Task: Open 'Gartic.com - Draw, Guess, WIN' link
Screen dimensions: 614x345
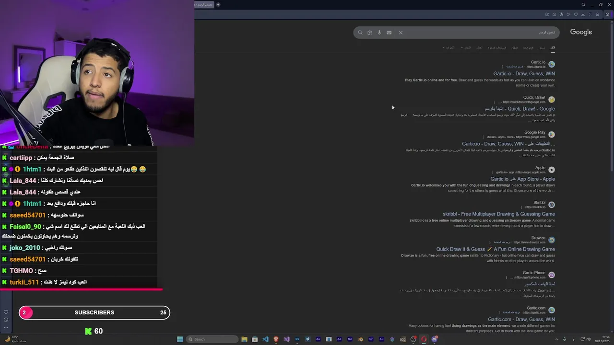Action: pos(521,319)
